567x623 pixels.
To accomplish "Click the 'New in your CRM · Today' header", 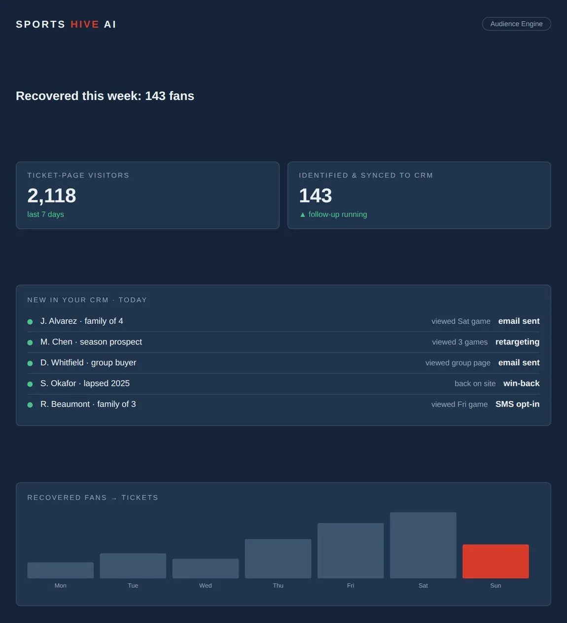I will 87,300.
